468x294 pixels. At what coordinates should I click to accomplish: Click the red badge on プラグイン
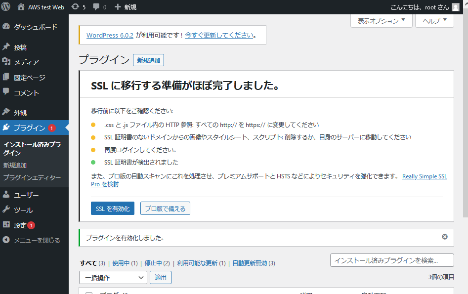coord(51,128)
